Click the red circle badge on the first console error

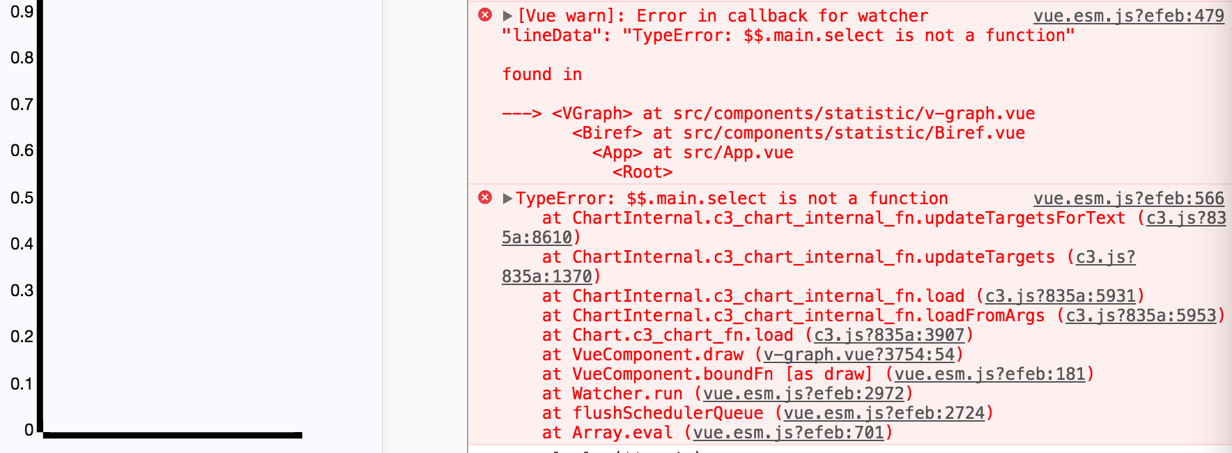pos(486,15)
